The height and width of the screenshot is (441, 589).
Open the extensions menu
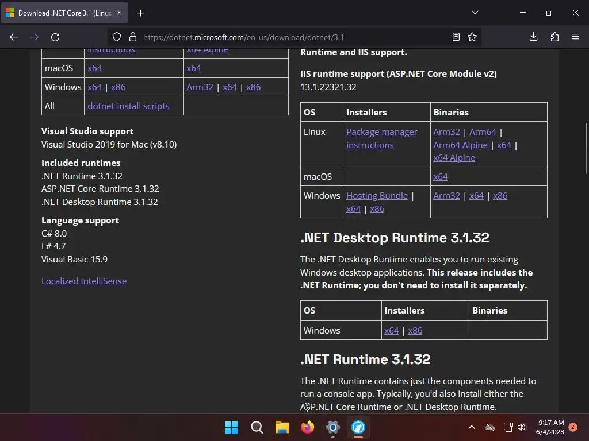point(554,37)
